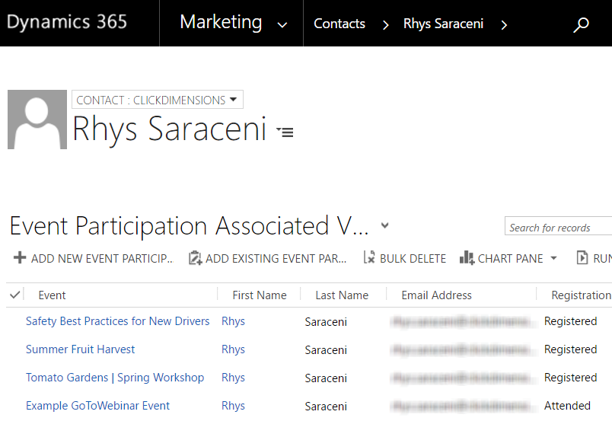Viewport: 612px width, 421px height.
Task: Click Add Existing Event Participation button
Action: pyautogui.click(x=267, y=258)
